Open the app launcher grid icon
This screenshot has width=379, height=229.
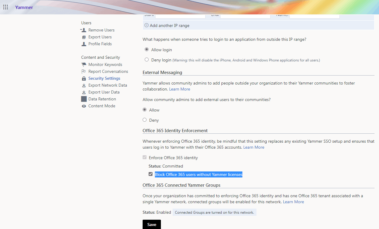point(5,7)
